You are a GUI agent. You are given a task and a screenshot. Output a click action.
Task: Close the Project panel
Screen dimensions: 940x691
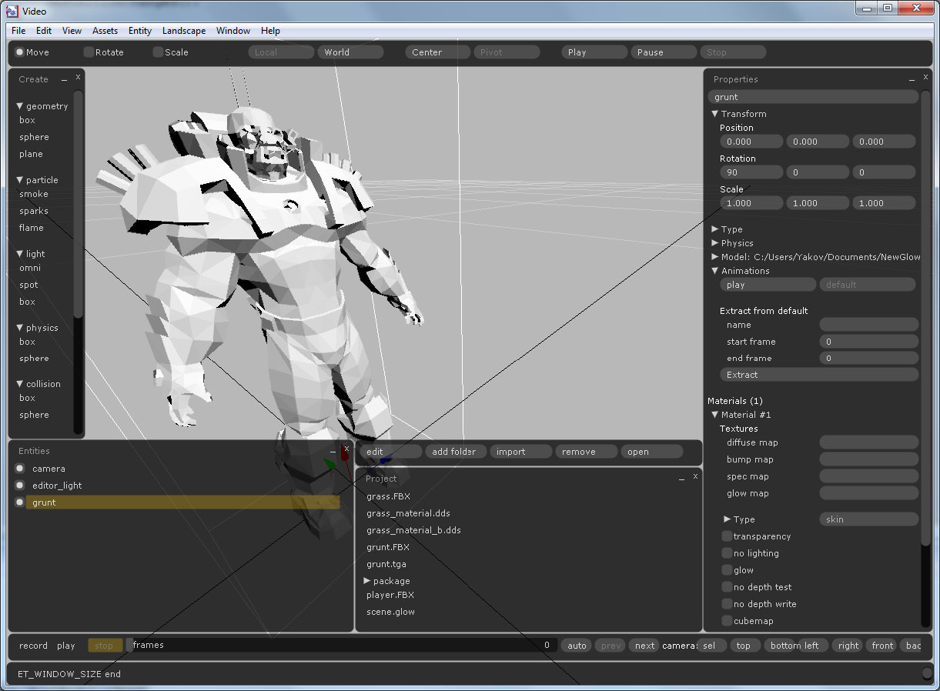coord(695,477)
